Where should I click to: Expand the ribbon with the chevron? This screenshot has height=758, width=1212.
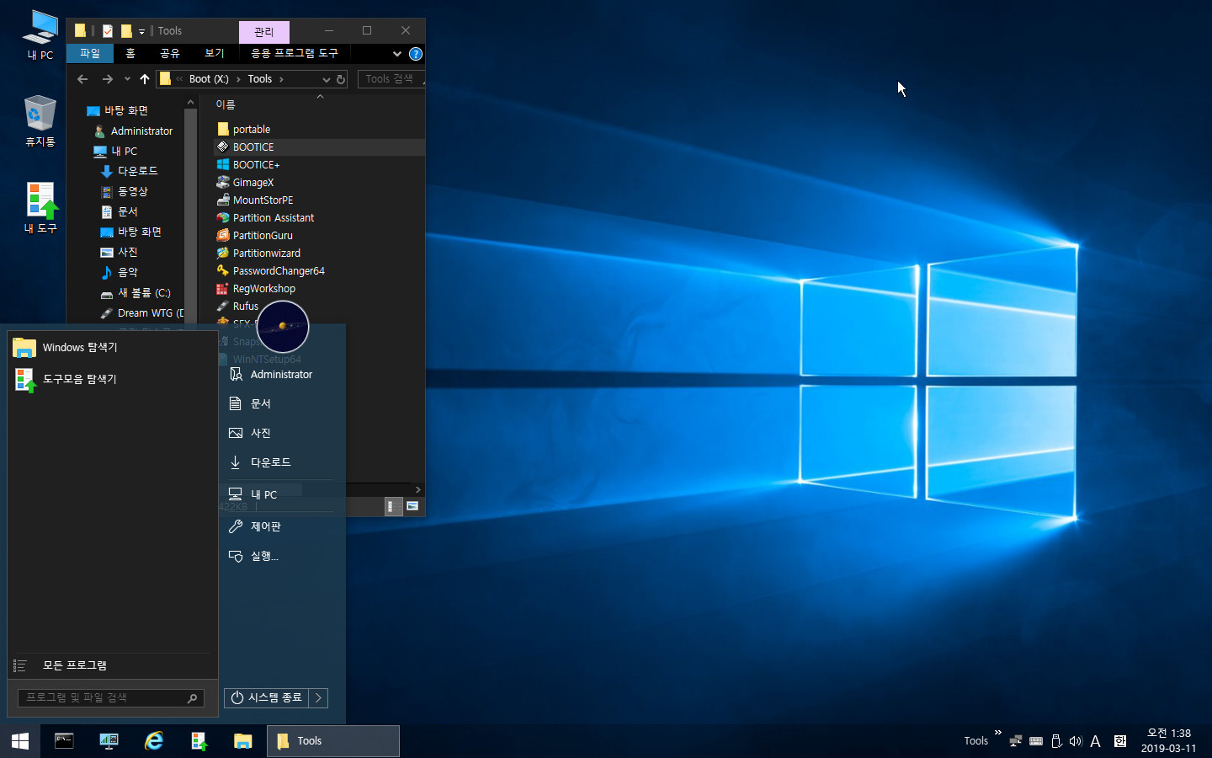click(x=397, y=54)
